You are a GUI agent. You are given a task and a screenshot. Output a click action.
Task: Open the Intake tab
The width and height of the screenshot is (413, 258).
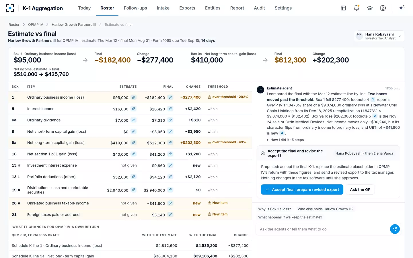(x=163, y=8)
